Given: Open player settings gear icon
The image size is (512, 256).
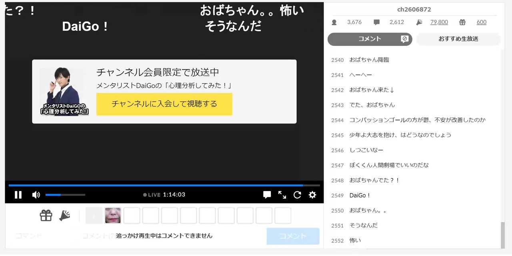Looking at the screenshot, I should point(312,195).
